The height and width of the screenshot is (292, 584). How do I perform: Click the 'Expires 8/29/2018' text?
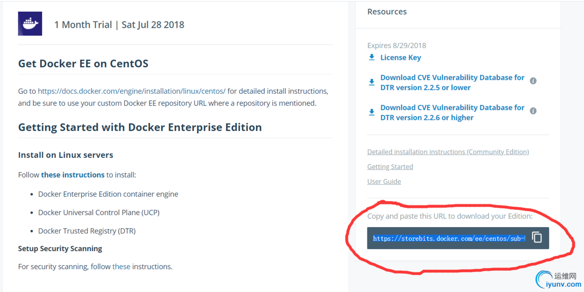[x=397, y=46]
